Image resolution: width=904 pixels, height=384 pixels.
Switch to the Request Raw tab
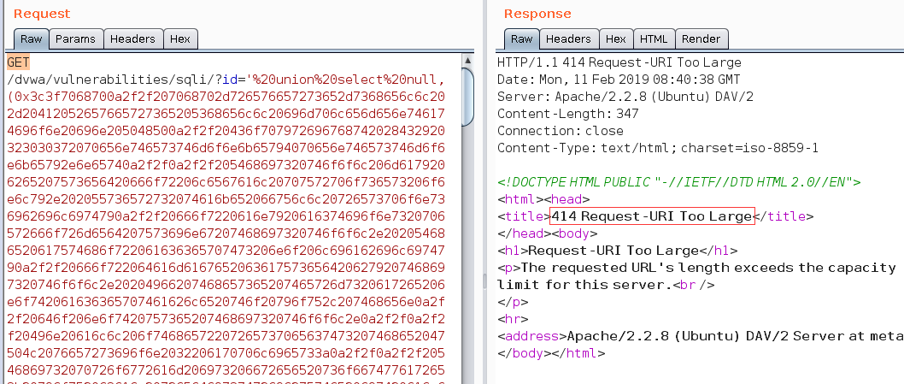(x=31, y=39)
